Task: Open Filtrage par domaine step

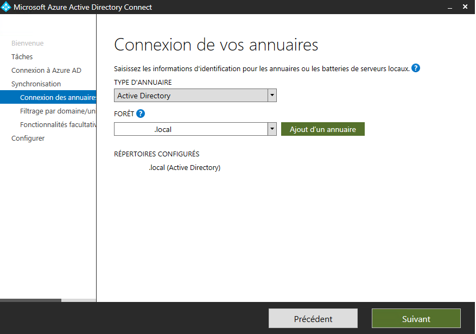Action: 58,111
